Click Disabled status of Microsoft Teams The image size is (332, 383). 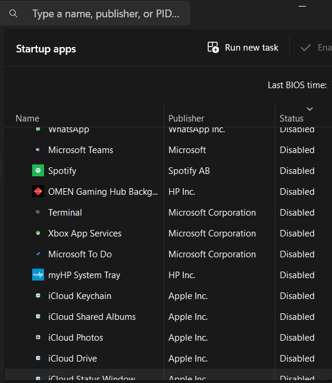coord(297,150)
